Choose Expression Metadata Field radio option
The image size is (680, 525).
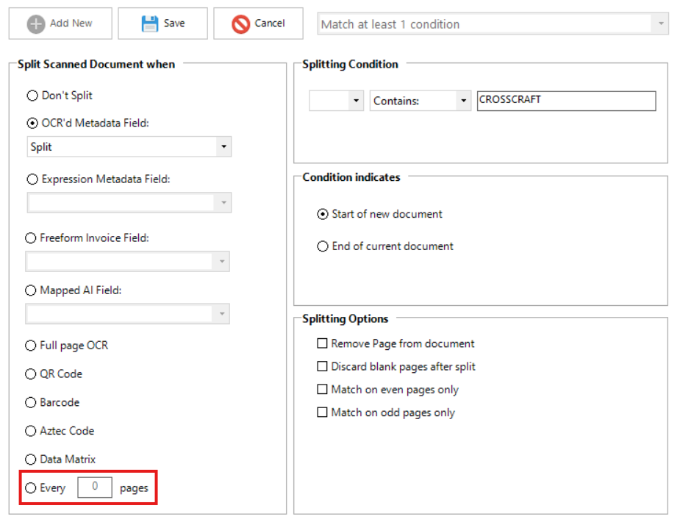tap(32, 179)
